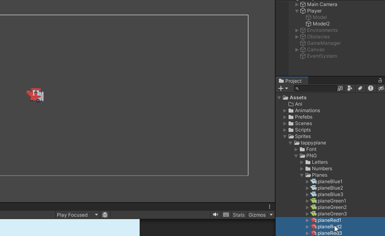Click the red plane sprite in Scene view
Viewport: 385px width, 236px height.
[35, 95]
